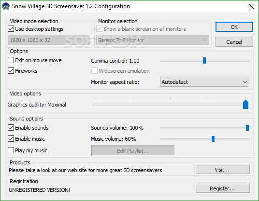The width and height of the screenshot is (259, 201).
Task: Click the Snow Village app icon in title bar
Action: [6, 6]
